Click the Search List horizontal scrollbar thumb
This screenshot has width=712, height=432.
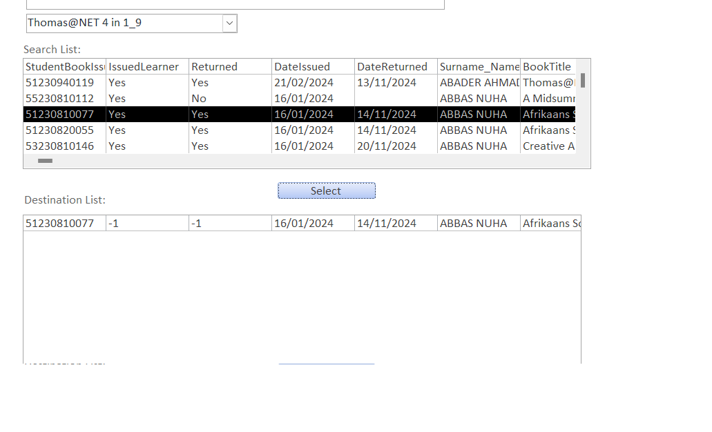45,161
